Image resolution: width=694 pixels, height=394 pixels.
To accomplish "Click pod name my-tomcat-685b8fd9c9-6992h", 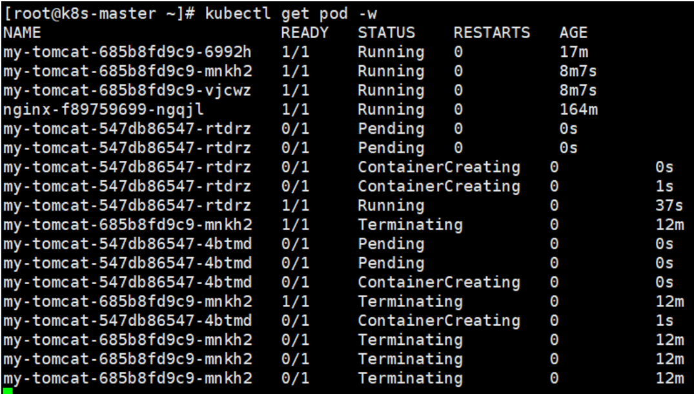I will (x=127, y=52).
